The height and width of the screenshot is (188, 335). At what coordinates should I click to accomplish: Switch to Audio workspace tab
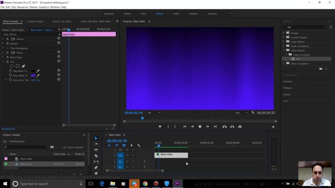(176, 14)
